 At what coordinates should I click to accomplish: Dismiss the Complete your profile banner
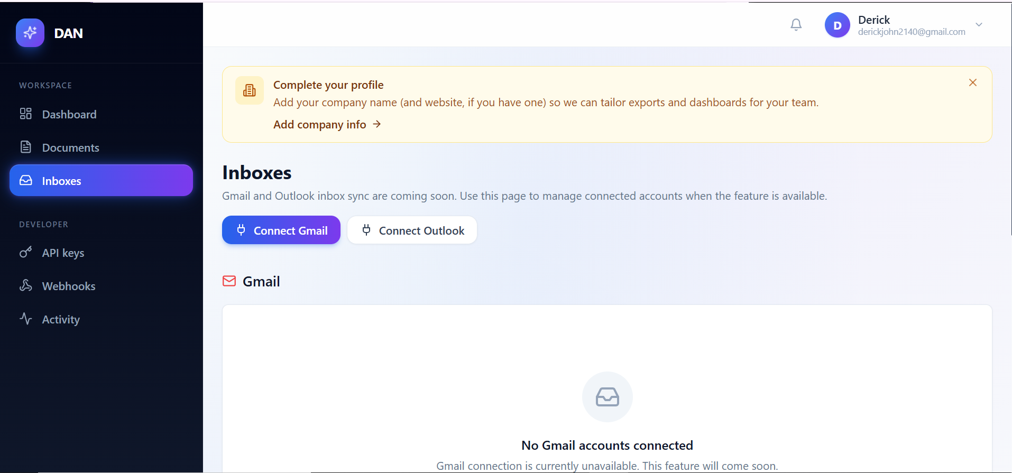coord(972,82)
